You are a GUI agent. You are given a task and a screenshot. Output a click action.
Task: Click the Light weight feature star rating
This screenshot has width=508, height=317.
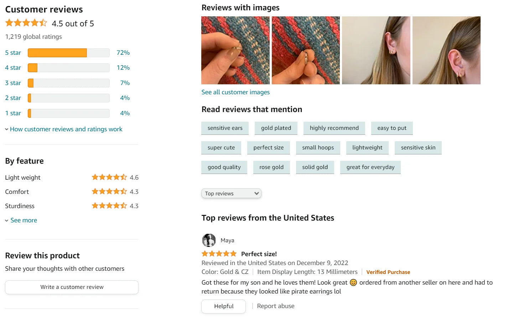click(109, 177)
